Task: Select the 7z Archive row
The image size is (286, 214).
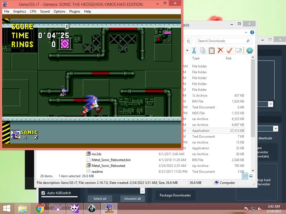Action: 214,96
